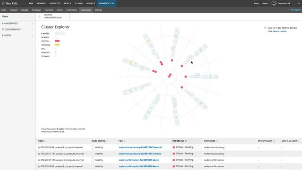Switch to the BROWSER tab
This screenshot has height=170, width=302.
click(x=41, y=3)
